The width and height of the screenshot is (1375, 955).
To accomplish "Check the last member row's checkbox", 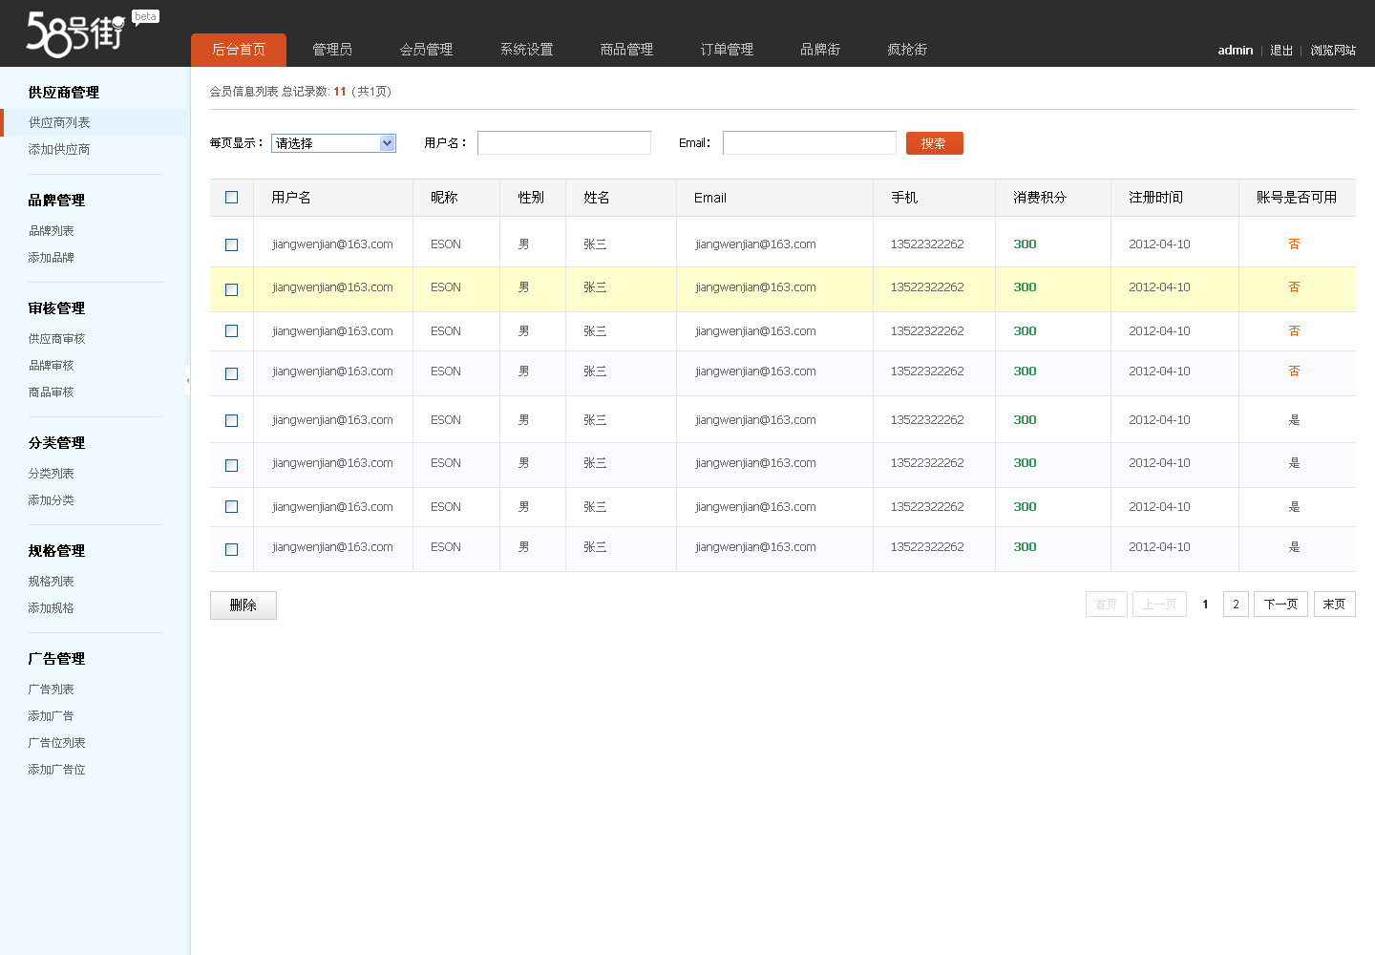I will 231,549.
